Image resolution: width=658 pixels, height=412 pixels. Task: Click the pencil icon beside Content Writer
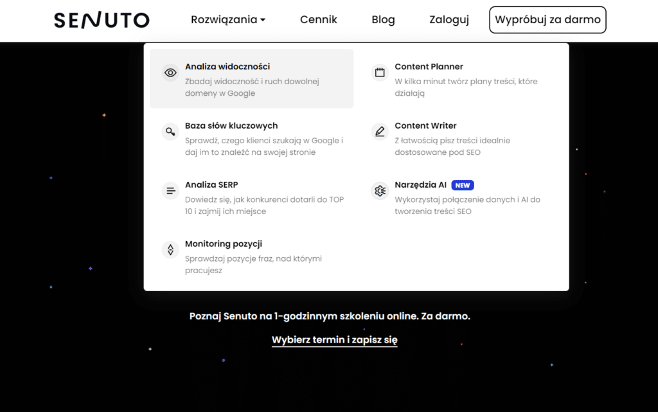(x=379, y=131)
